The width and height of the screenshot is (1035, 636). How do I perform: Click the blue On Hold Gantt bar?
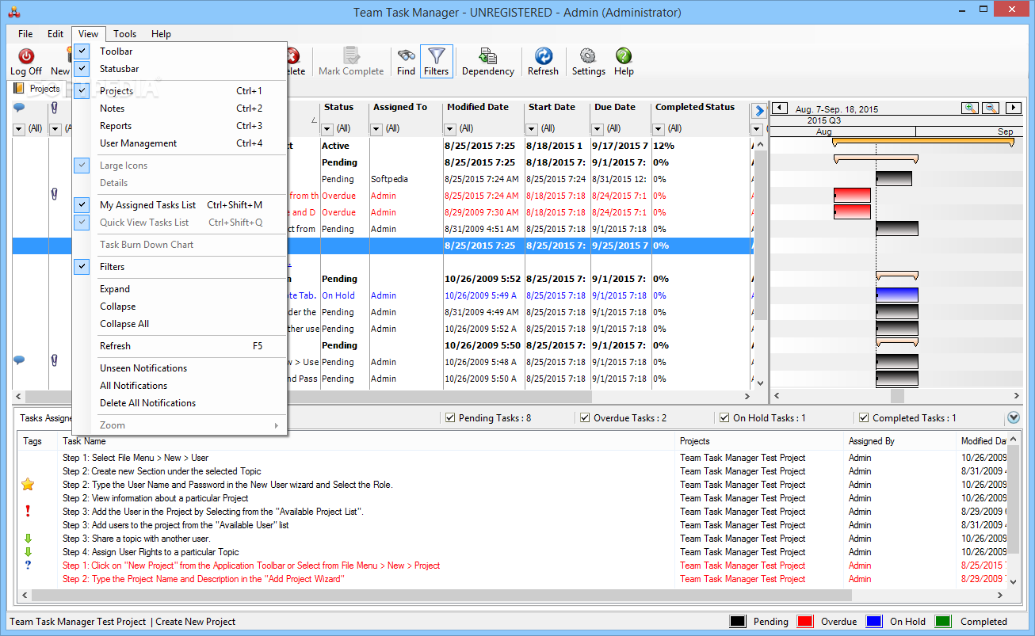click(897, 295)
